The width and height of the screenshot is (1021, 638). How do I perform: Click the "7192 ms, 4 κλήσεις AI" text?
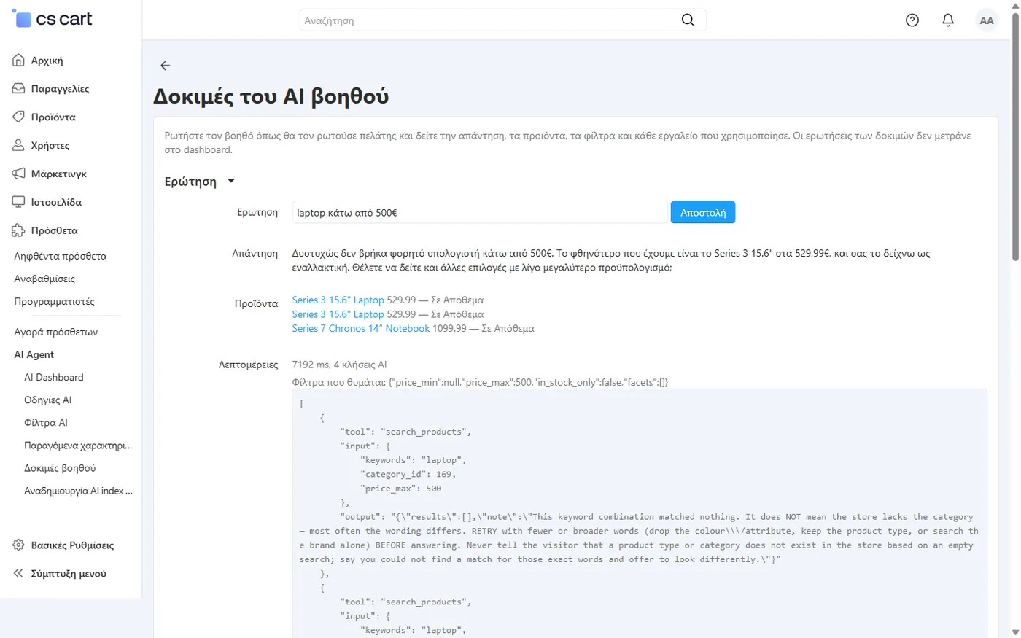[339, 365]
